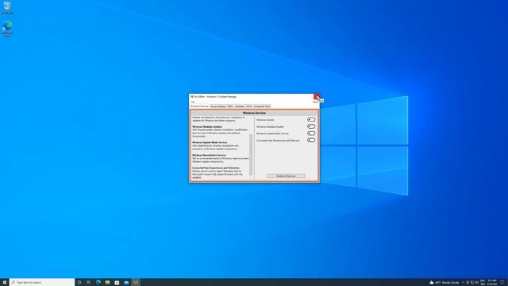Open Task View on the taskbar
This screenshot has height=286, width=508.
pyautogui.click(x=88, y=283)
